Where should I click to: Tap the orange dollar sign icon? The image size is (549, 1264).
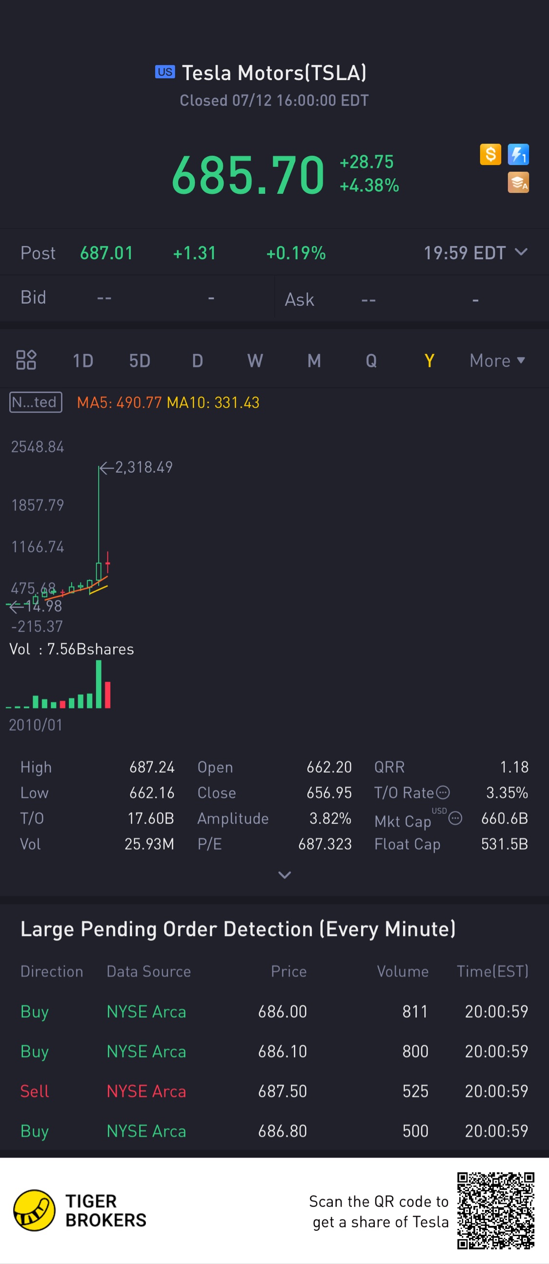[x=490, y=154]
